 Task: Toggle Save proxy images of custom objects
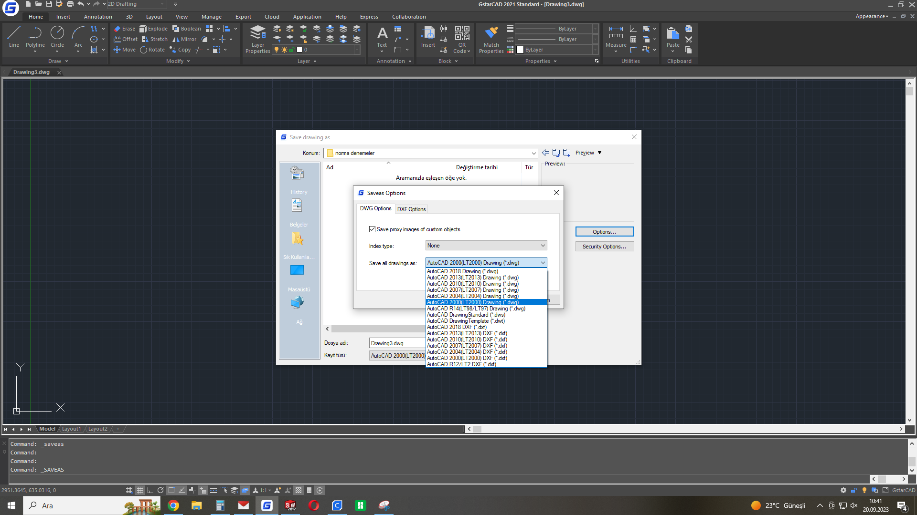(372, 229)
